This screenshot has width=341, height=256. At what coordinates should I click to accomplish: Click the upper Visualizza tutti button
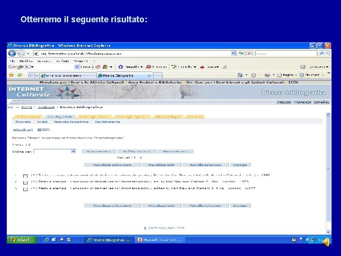pos(162,165)
